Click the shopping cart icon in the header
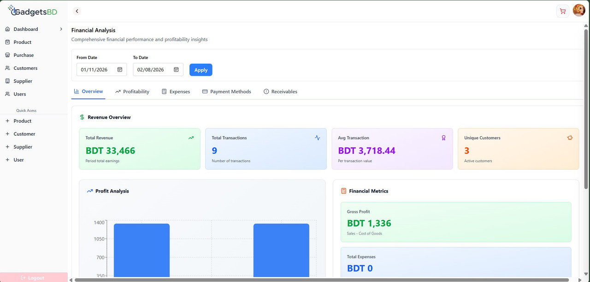Image resolution: width=590 pixels, height=282 pixels. (x=562, y=10)
